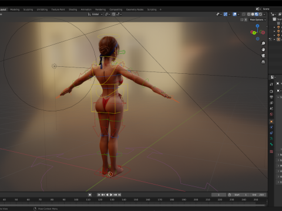The width and height of the screenshot is (282, 211).
Task: Select wireframe viewport shading
Action: click(x=249, y=14)
